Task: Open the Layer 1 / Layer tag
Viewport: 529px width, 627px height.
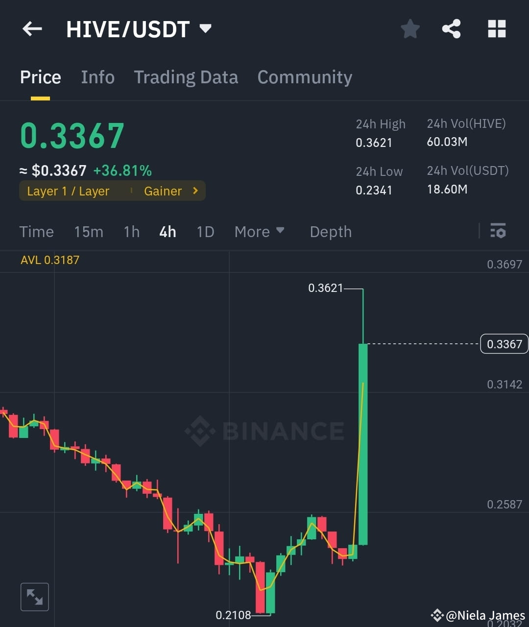Action: coord(68,191)
